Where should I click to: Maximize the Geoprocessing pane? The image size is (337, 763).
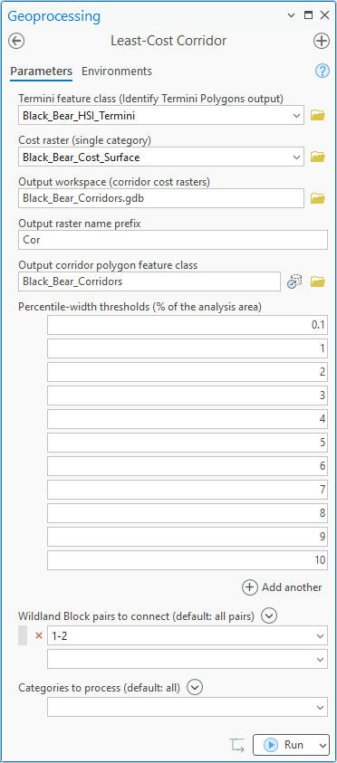tap(308, 15)
